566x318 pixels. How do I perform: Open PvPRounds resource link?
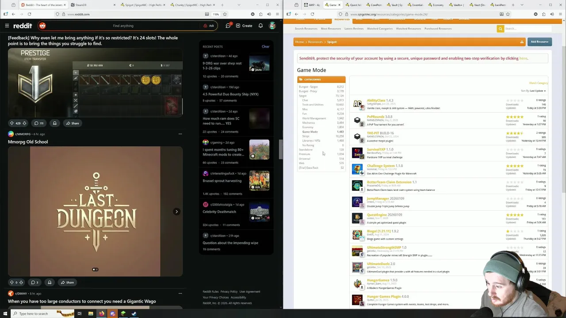pos(375,117)
